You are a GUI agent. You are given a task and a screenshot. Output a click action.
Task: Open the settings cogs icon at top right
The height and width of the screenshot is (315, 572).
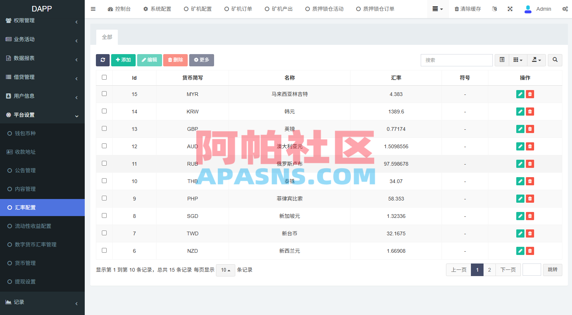pyautogui.click(x=565, y=9)
